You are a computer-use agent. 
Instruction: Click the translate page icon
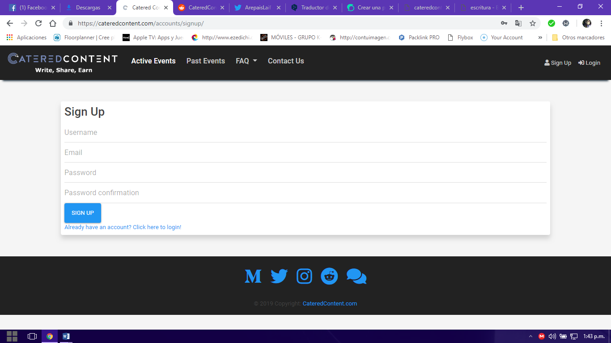tap(518, 23)
